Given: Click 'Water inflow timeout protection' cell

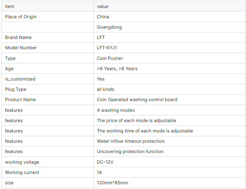Looking at the screenshot, I should 169,141.
